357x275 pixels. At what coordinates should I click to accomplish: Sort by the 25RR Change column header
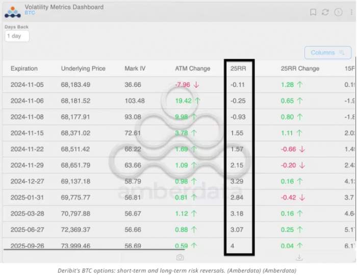(300, 69)
